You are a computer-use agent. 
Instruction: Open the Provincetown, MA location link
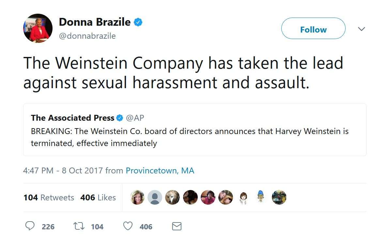(x=160, y=170)
